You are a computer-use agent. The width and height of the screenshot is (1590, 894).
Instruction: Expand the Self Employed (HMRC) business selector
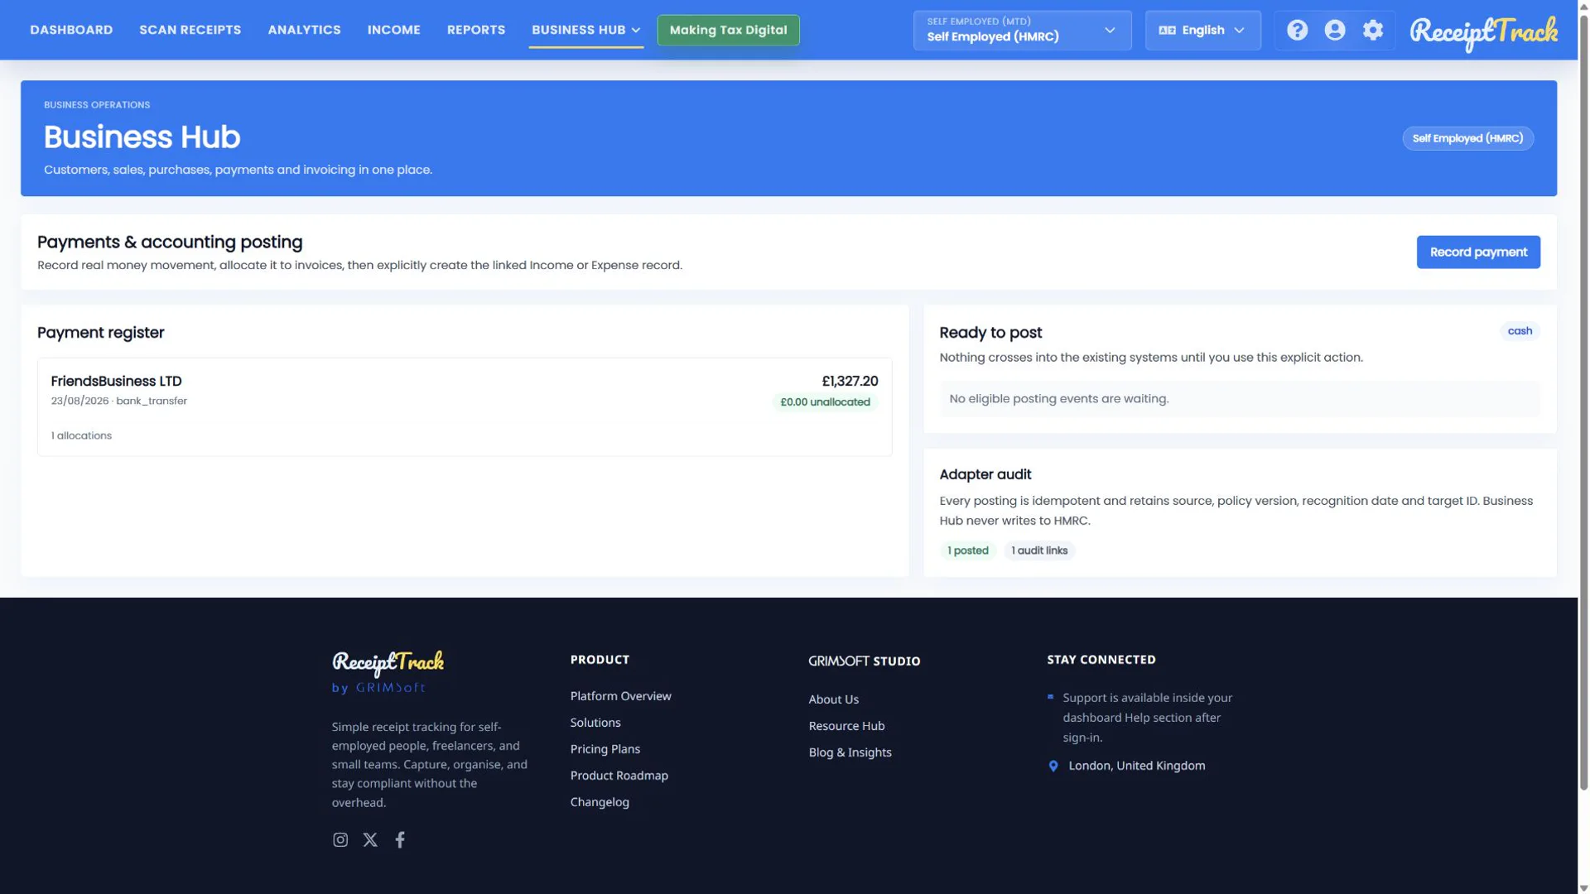(x=1022, y=30)
